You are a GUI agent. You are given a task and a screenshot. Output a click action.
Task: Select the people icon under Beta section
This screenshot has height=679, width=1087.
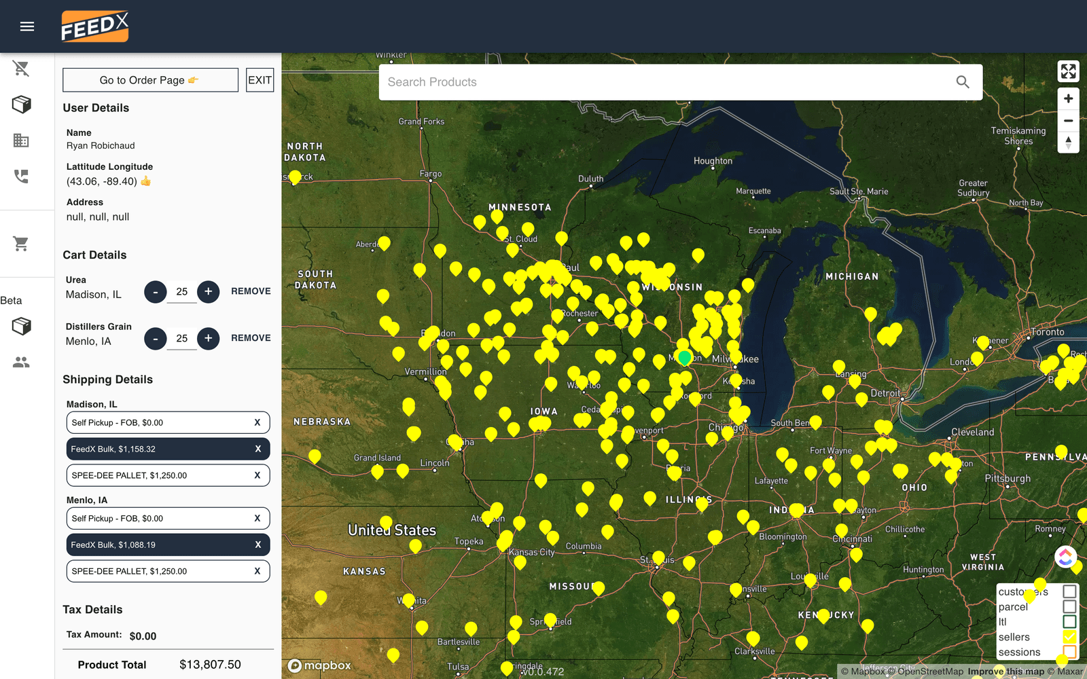21,362
